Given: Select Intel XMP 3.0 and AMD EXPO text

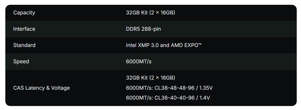Looking at the screenshot, I should (x=164, y=45).
